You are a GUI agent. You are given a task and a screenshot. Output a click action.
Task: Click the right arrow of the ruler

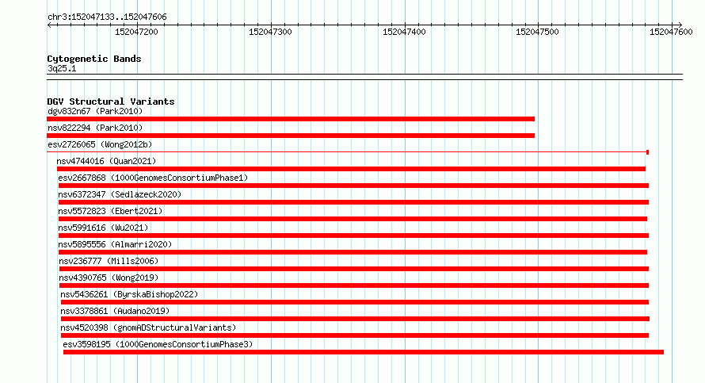[x=680, y=25]
